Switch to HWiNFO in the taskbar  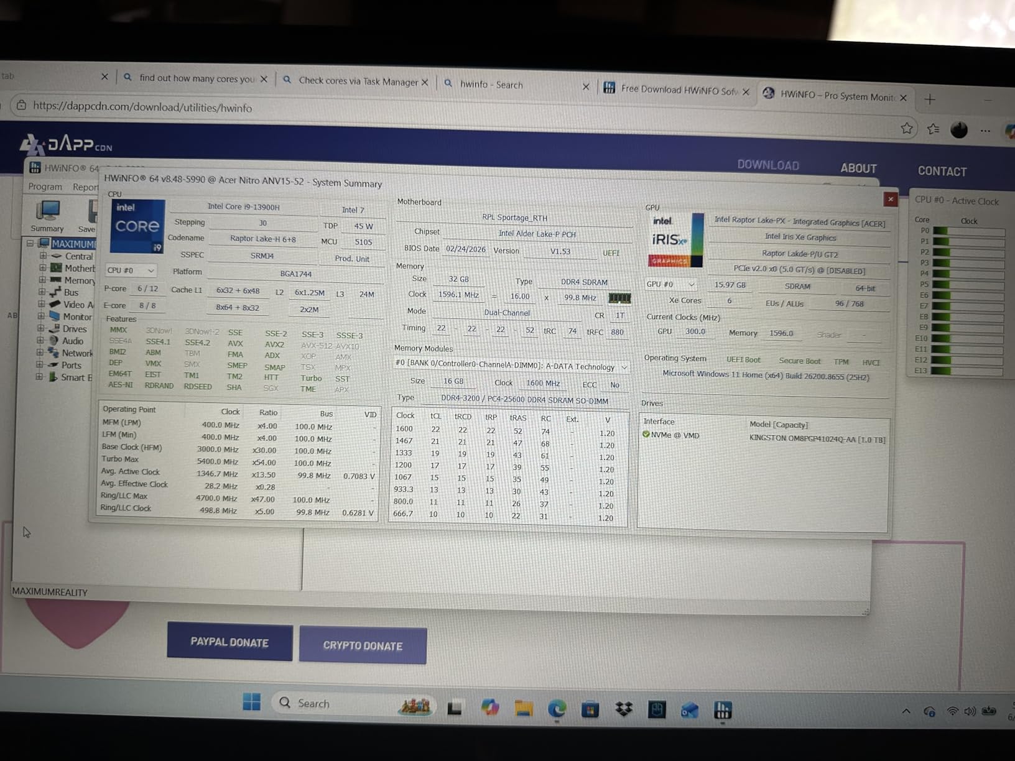[x=722, y=710]
